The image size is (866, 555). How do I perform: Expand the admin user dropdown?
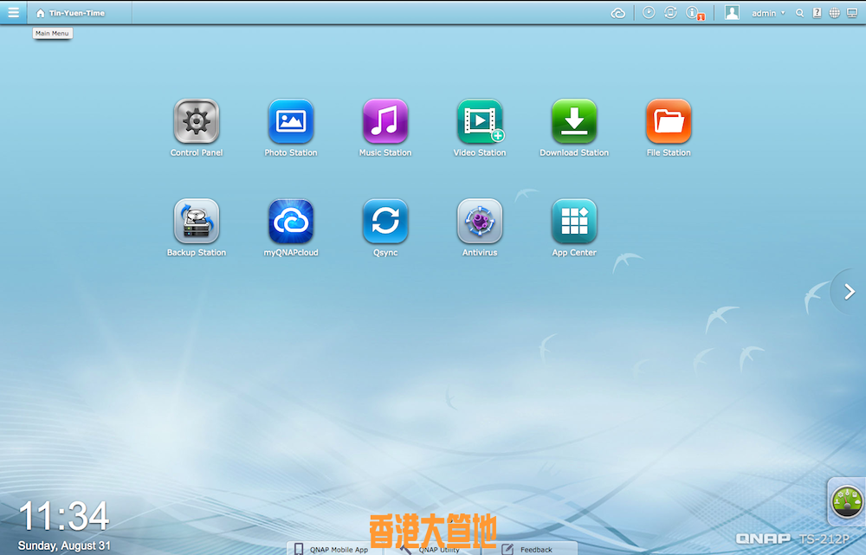(x=768, y=13)
